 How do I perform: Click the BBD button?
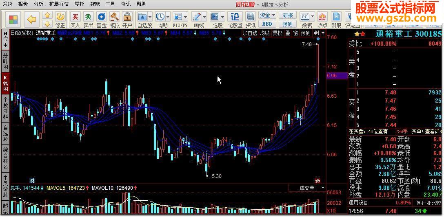pyautogui.click(x=267, y=24)
